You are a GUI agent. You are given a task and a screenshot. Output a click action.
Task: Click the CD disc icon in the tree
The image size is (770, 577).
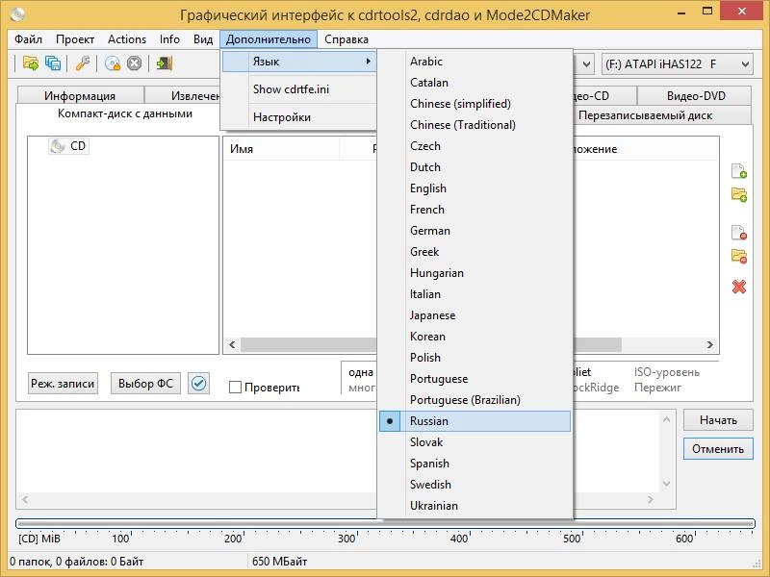(58, 146)
